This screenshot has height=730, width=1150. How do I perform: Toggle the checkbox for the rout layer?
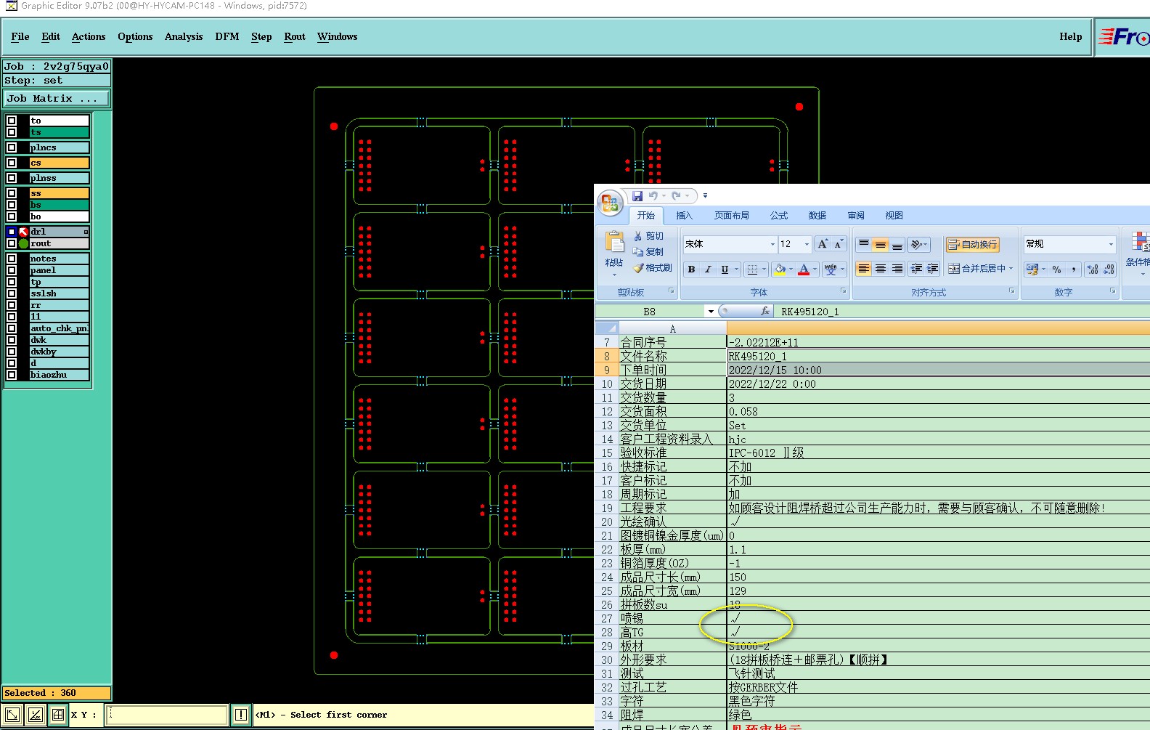(12, 243)
